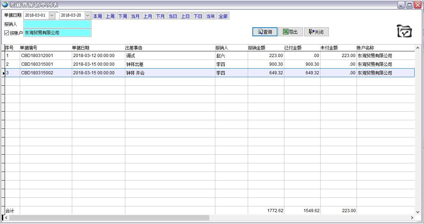Click the 导出 Excel export button
This screenshot has width=424, height=224.
(290, 32)
